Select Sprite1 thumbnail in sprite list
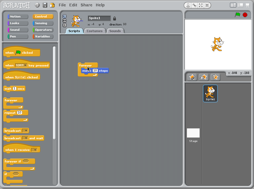Image resolution: width=254 pixels, height=189 pixels. point(210,94)
